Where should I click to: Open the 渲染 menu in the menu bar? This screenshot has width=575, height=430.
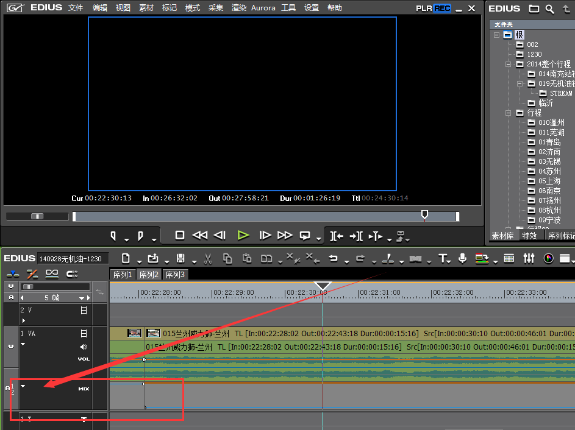coord(239,8)
